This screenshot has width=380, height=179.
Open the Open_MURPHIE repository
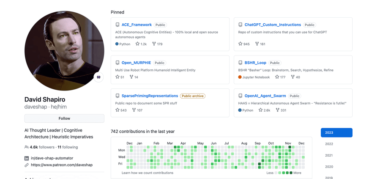pyautogui.click(x=136, y=63)
